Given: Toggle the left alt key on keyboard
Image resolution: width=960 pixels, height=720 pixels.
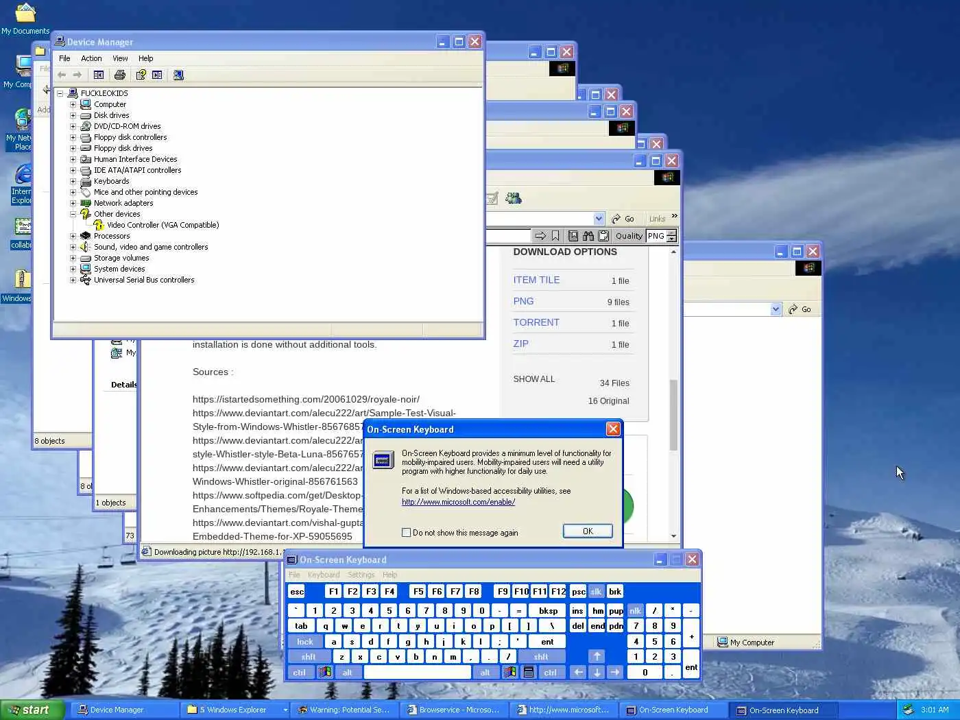Looking at the screenshot, I should point(347,673).
